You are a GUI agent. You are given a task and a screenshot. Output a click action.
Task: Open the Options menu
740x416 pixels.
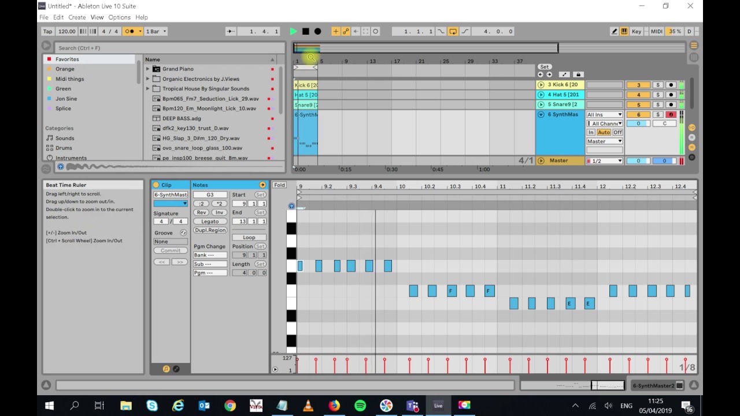tap(119, 17)
